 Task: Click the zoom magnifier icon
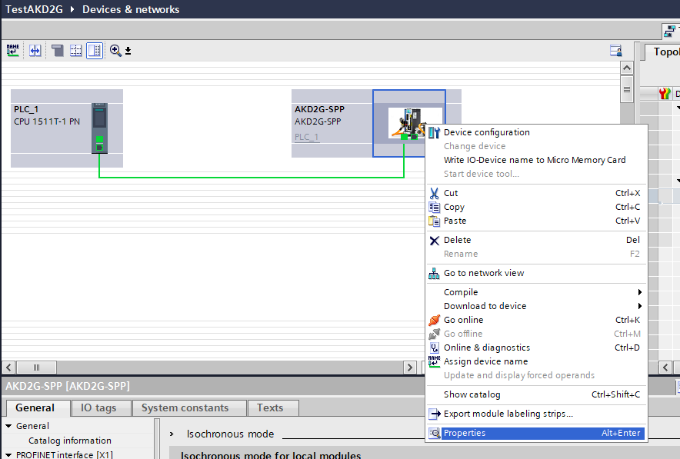[x=115, y=51]
